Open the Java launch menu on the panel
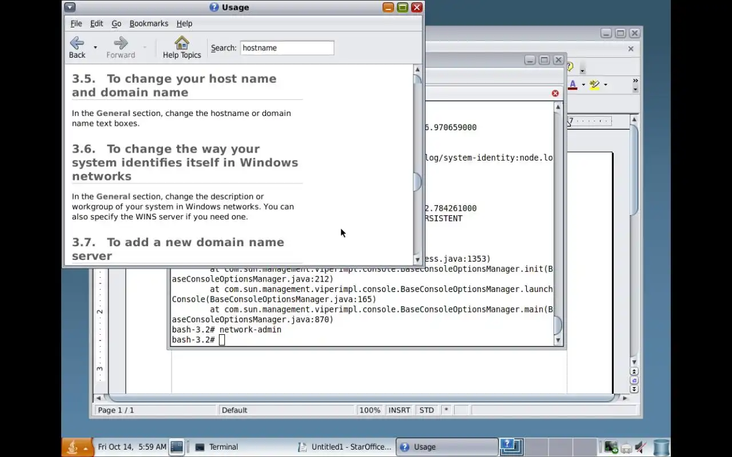This screenshot has width=732, height=457. click(77, 447)
